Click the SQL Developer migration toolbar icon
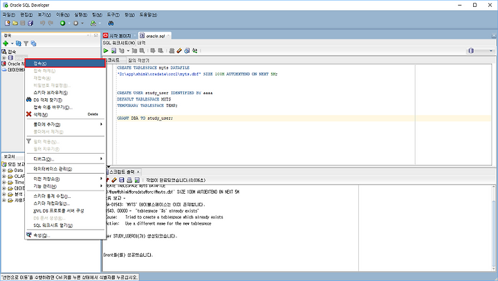498x281 pixels. point(93,24)
